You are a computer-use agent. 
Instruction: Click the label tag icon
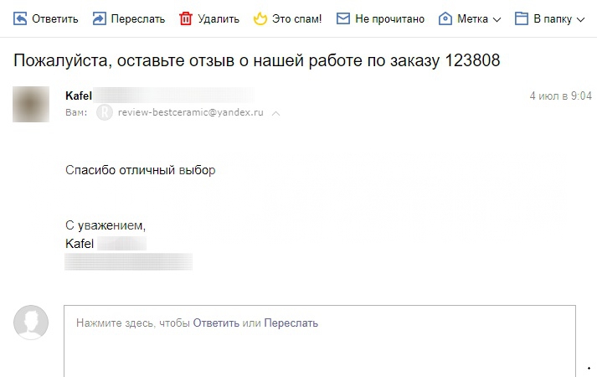pos(445,18)
